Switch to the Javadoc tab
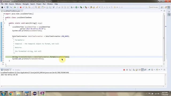This screenshot has height=96, width=171. 17,70
